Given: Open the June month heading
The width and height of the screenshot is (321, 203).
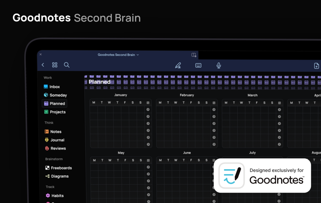Looking at the screenshot, I should 187,153.
